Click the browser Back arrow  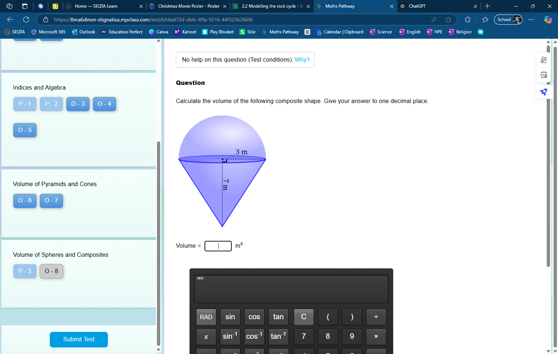[10, 20]
